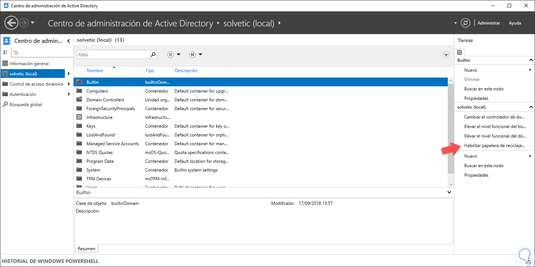535x267 pixels.
Task: Switch navigation pane to tree view icon
Action: click(x=16, y=52)
